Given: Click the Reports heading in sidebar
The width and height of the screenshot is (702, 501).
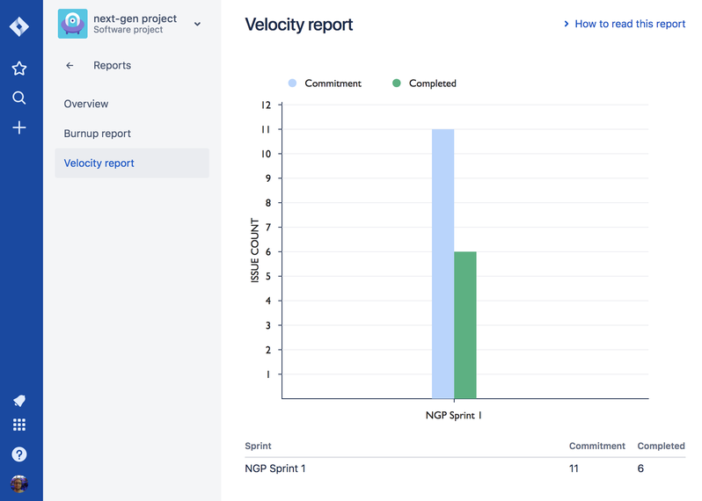Looking at the screenshot, I should click(x=112, y=65).
